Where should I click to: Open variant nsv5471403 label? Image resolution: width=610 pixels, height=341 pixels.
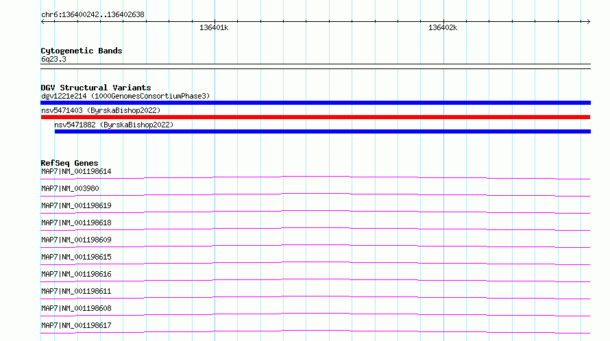click(x=101, y=110)
